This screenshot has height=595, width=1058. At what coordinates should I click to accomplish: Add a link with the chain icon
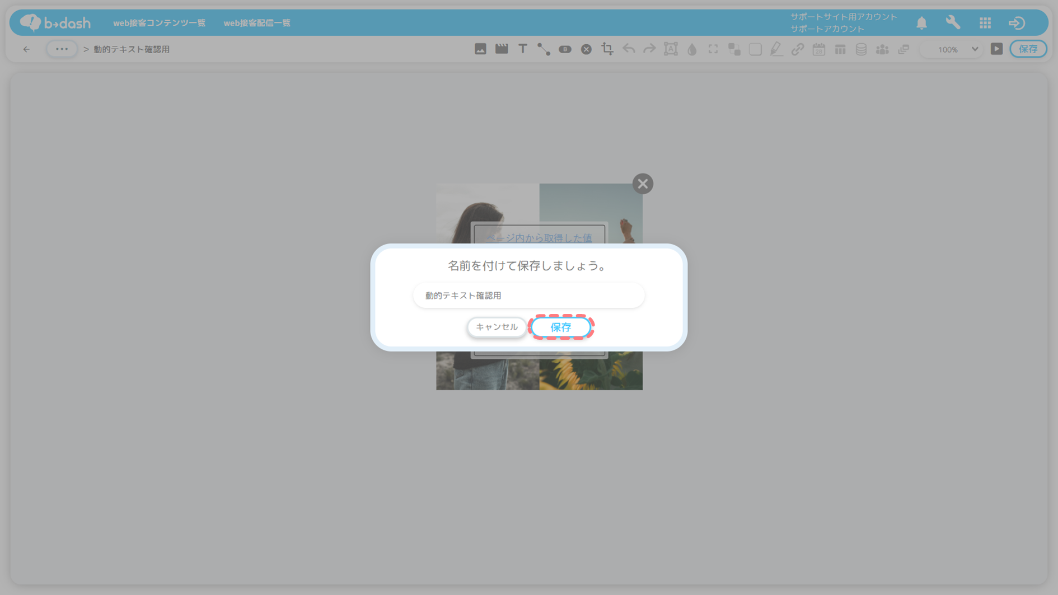point(798,49)
